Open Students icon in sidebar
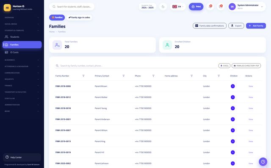271x168 pixels. (x=6, y=37)
